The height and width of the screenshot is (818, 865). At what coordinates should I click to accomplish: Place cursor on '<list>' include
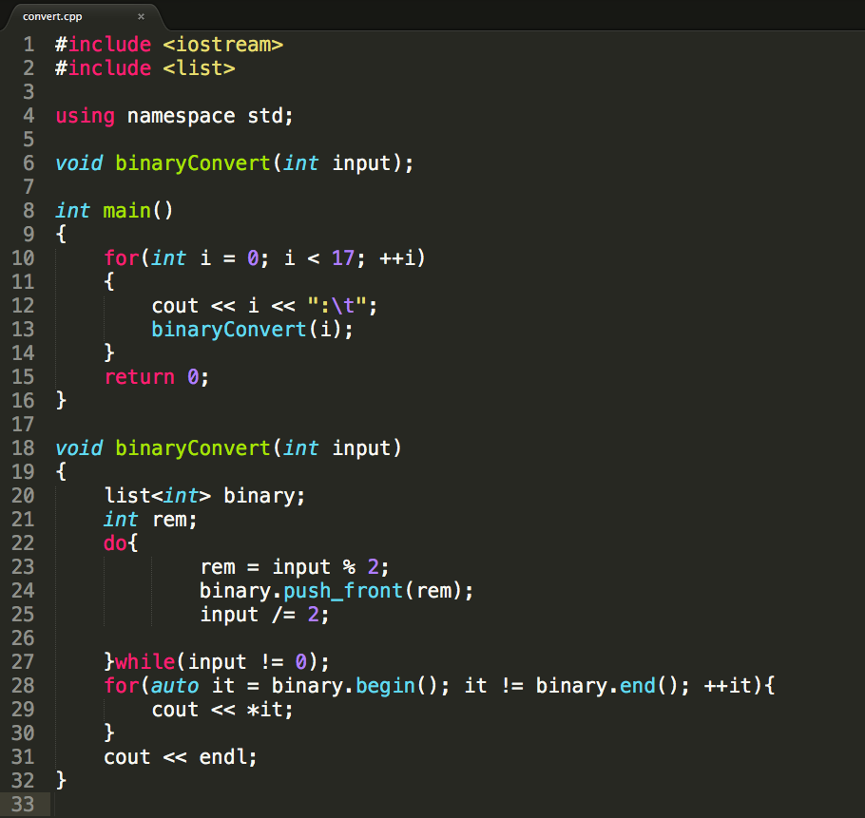(200, 68)
